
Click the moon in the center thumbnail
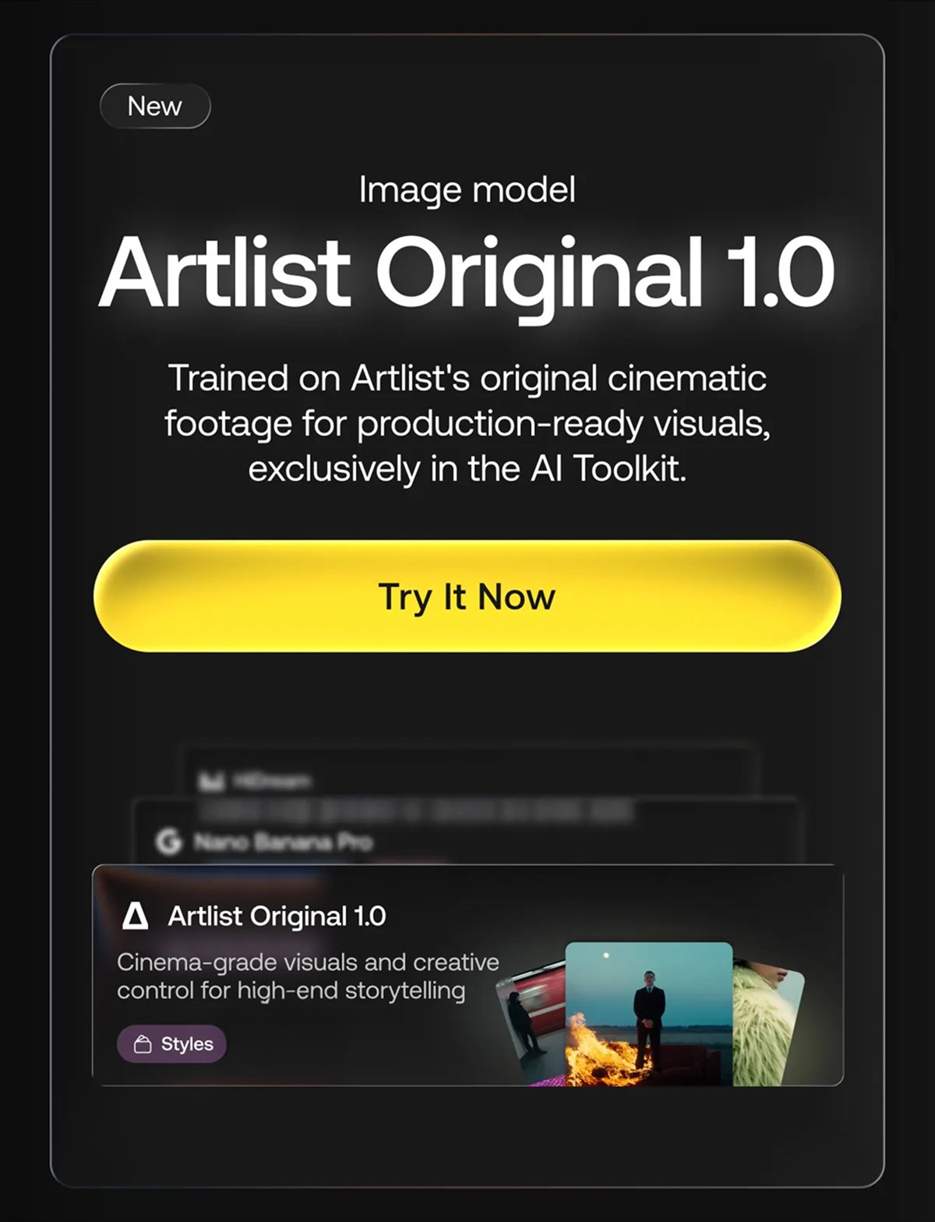605,955
